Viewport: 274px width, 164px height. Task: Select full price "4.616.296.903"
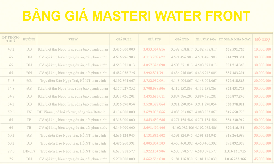click(x=124, y=57)
